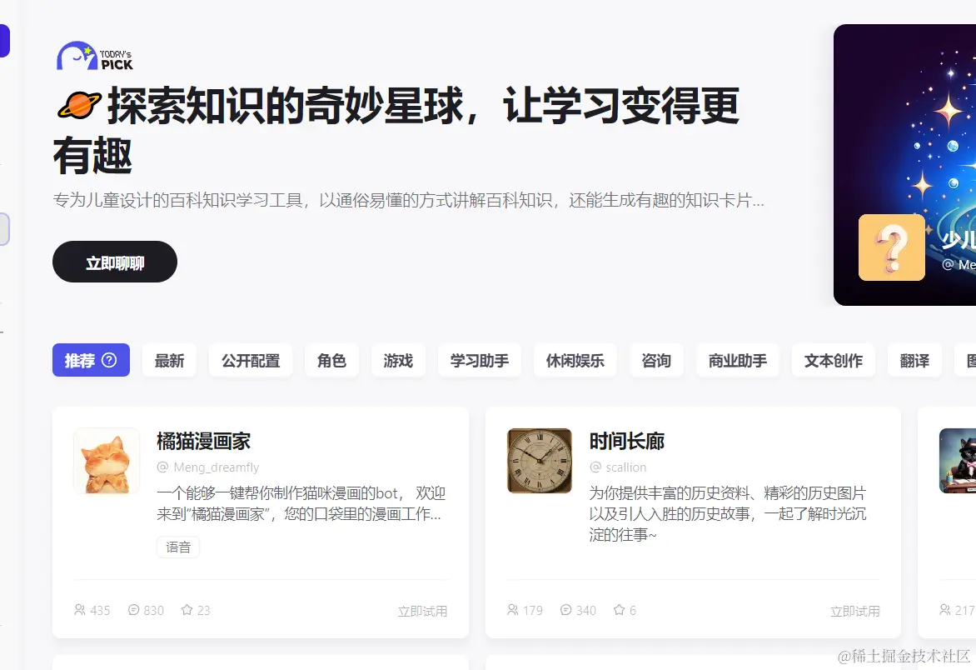Click the chat count icon on 橘猫漫画家 card
This screenshot has height=670, width=976.
tap(133, 610)
